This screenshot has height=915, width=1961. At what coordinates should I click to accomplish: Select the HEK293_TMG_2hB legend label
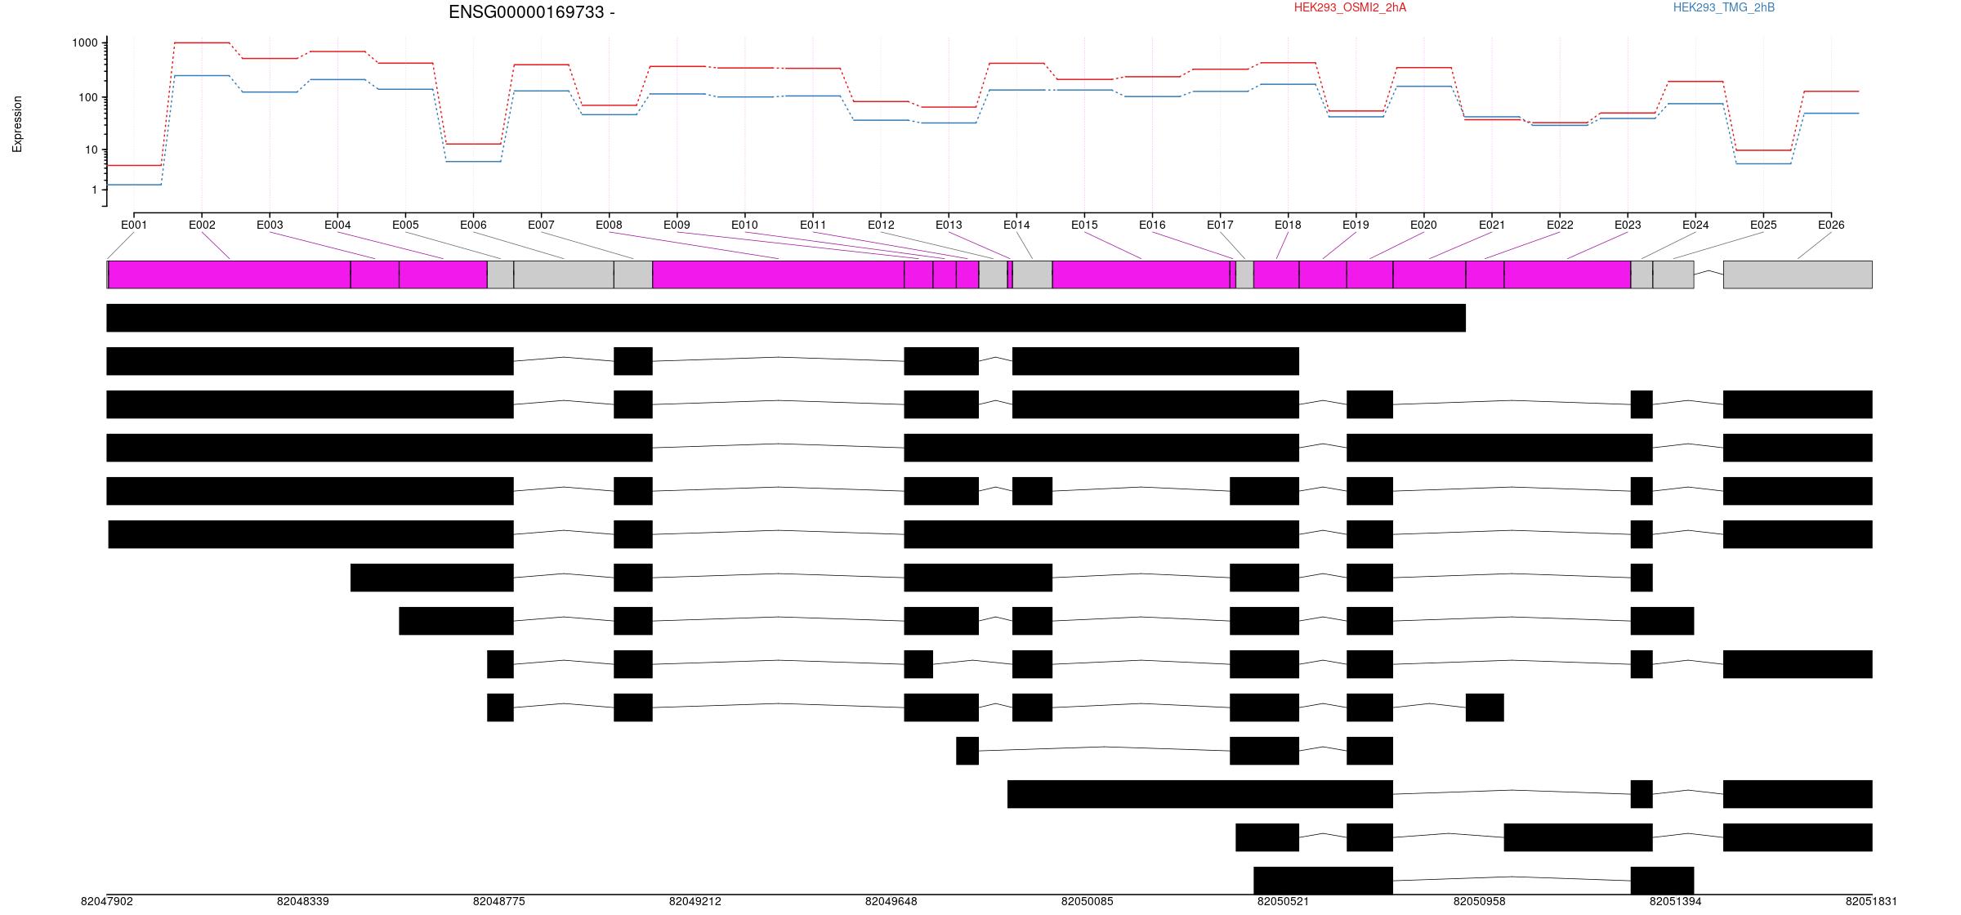tap(1724, 7)
